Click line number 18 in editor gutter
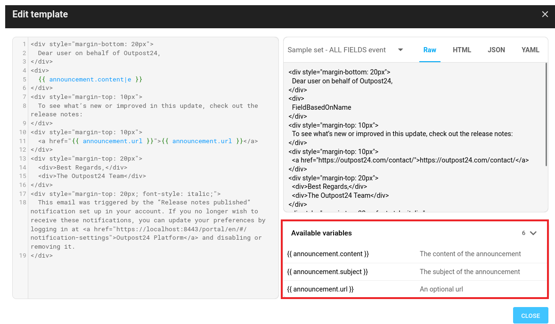 23,202
